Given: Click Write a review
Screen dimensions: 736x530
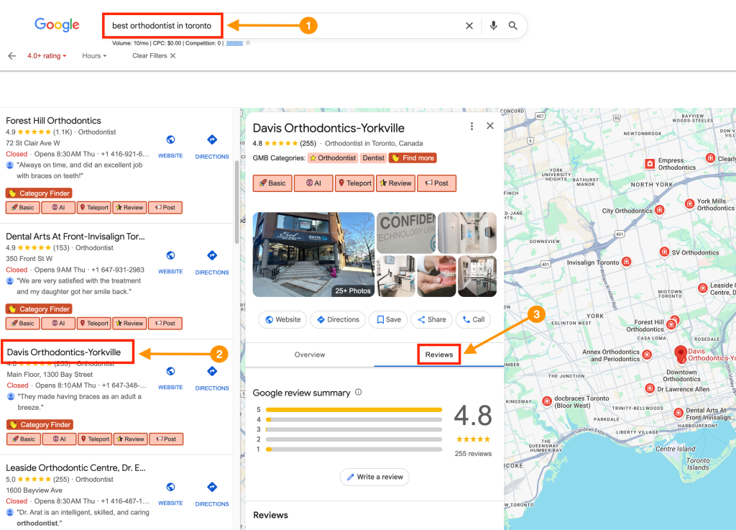Looking at the screenshot, I should (x=374, y=477).
